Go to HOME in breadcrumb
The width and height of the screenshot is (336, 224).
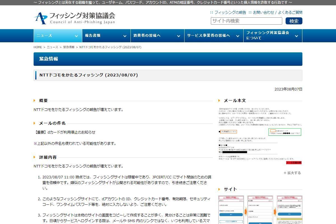point(38,47)
